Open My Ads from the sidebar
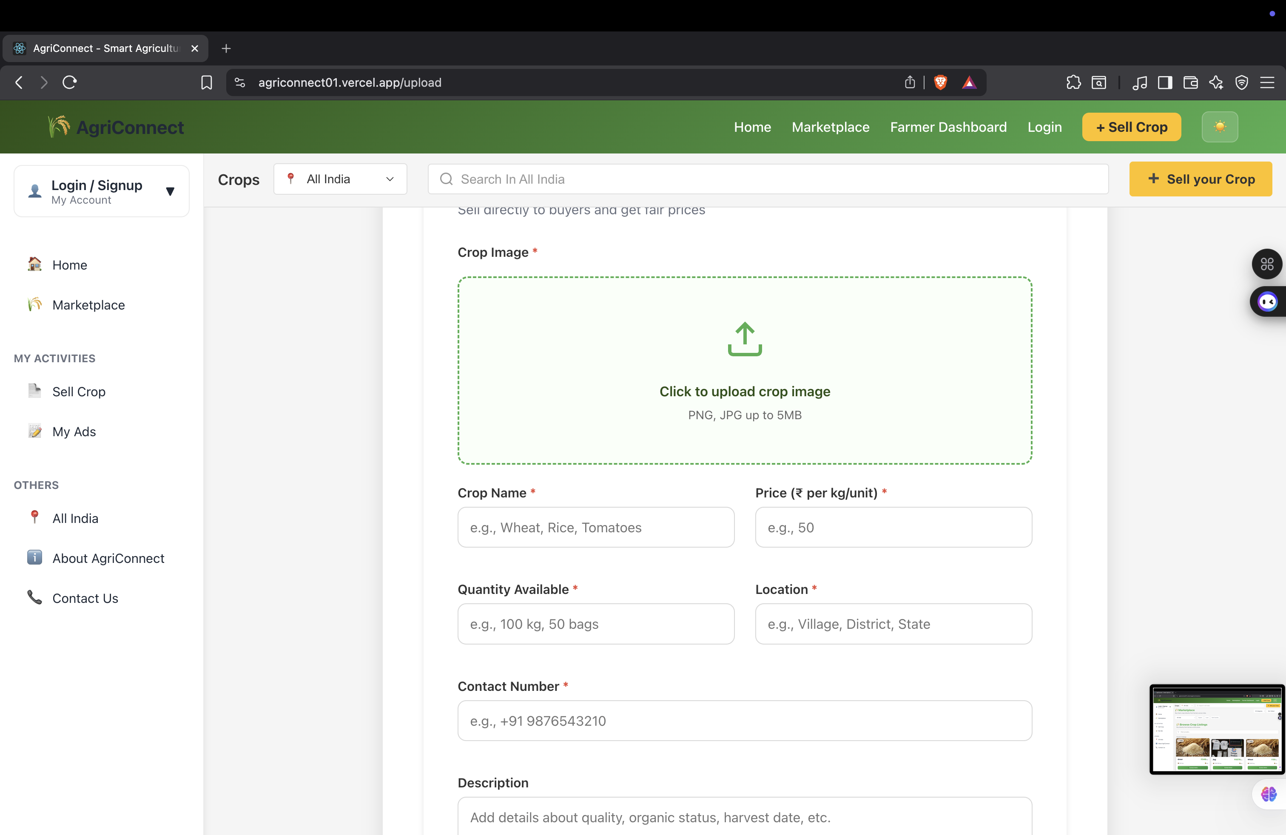This screenshot has width=1286, height=835. click(x=74, y=432)
